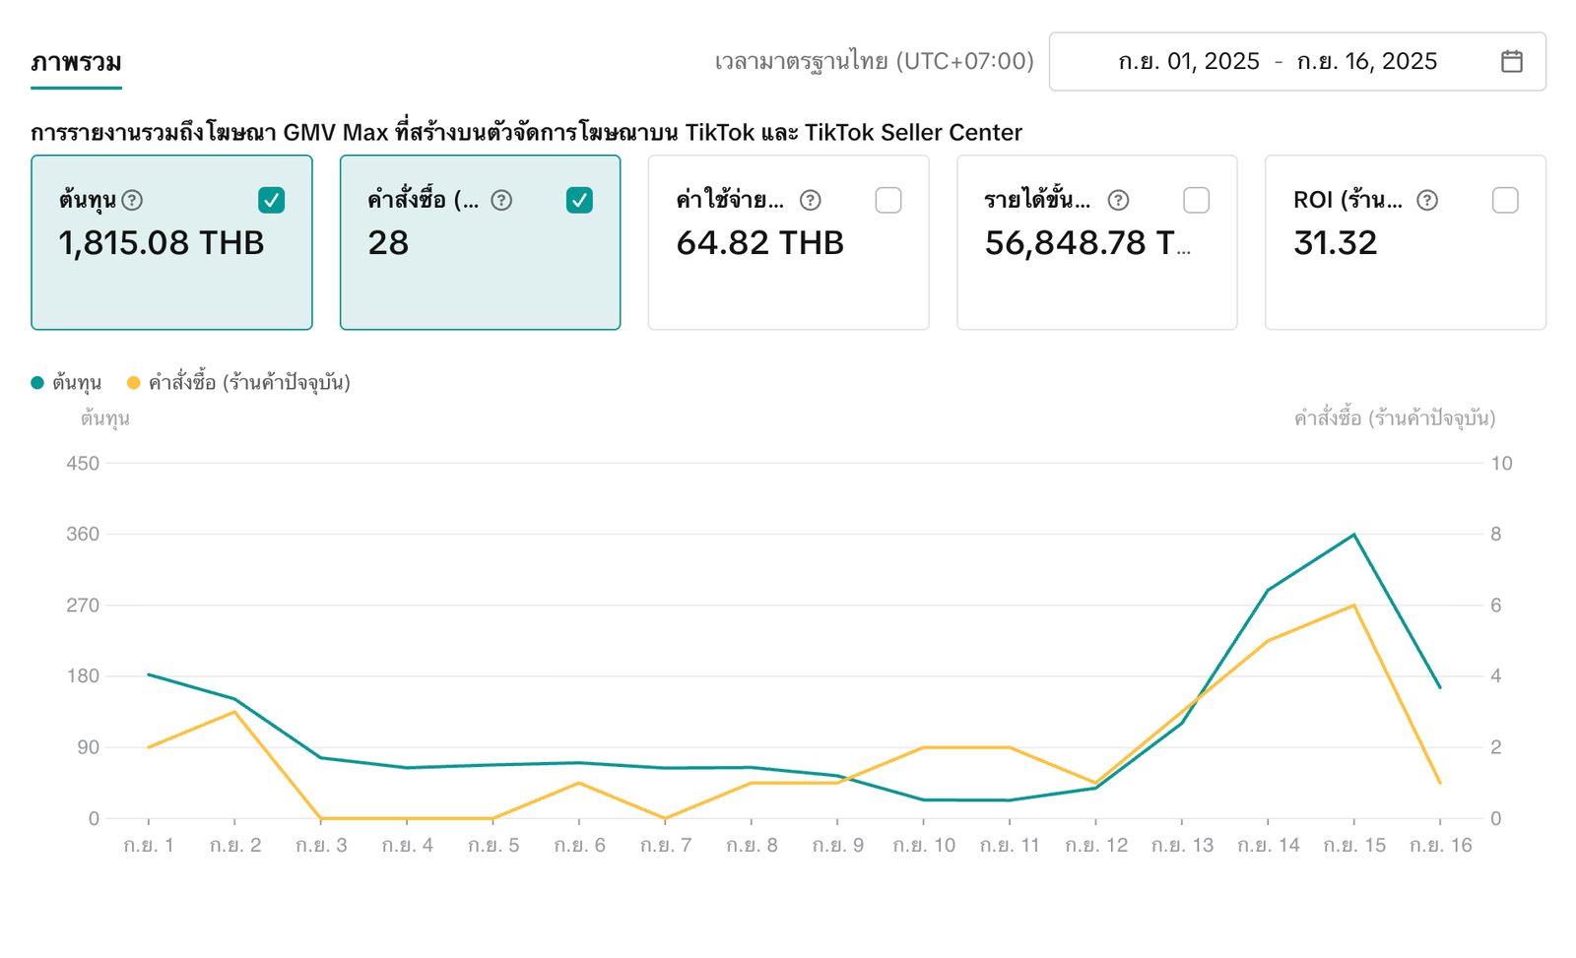Viewport: 1576px width, 958px height.
Task: Click the start date ก.ย. 01, 2025
Action: (x=1188, y=61)
